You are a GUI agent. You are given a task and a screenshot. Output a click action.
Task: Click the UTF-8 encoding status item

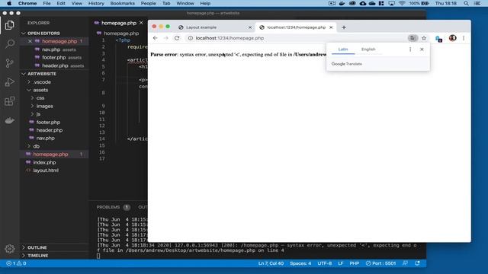[x=324, y=263]
